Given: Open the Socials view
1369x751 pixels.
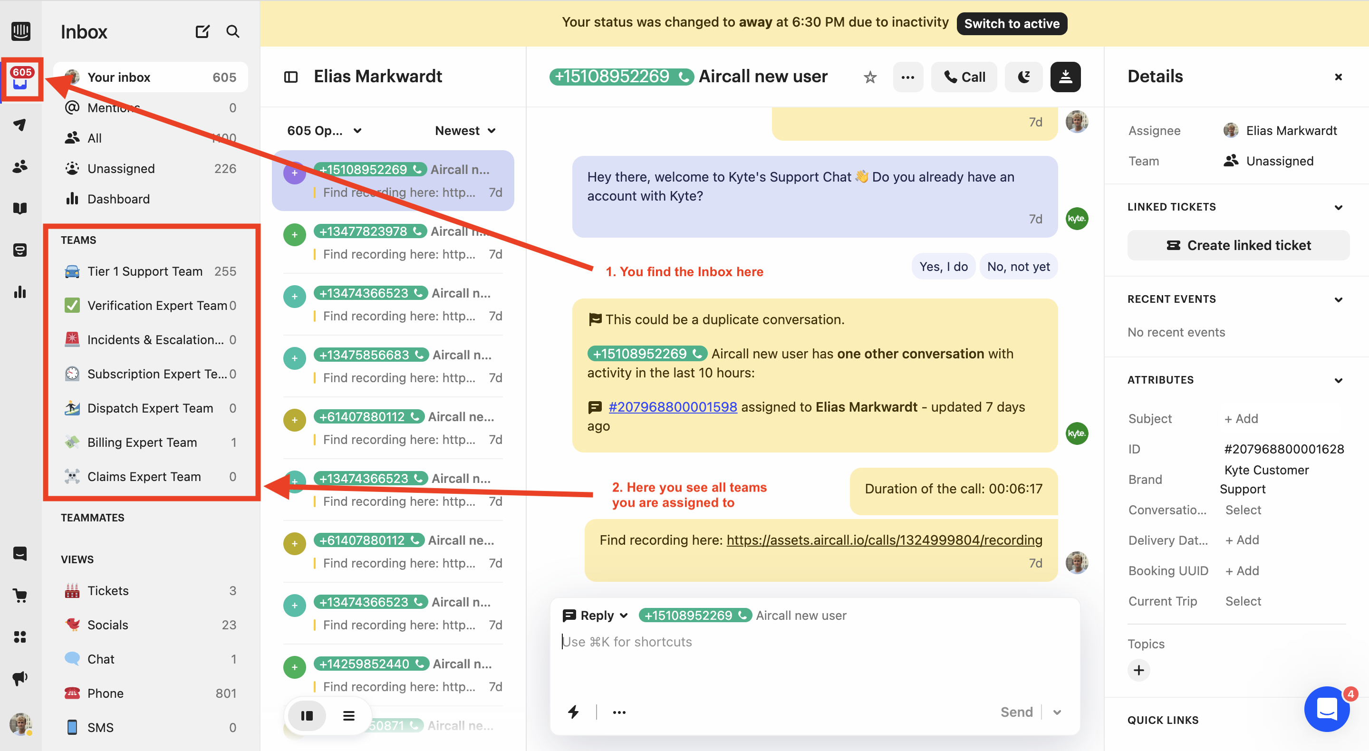Looking at the screenshot, I should click(x=150, y=625).
